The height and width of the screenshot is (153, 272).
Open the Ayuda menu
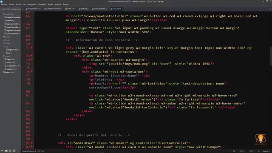(50, 4)
